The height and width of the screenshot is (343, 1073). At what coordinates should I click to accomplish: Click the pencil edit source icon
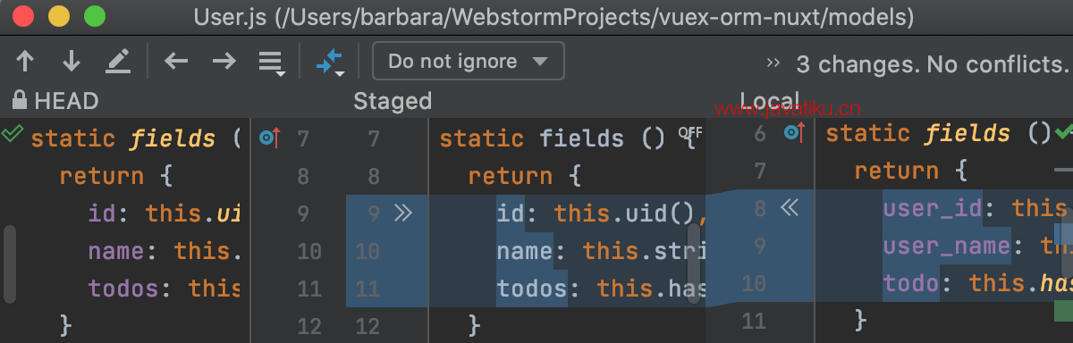[118, 62]
